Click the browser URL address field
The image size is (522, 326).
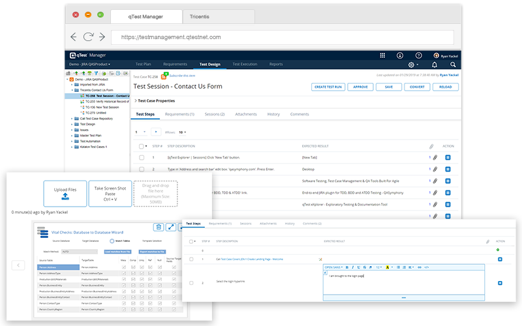pos(283,37)
